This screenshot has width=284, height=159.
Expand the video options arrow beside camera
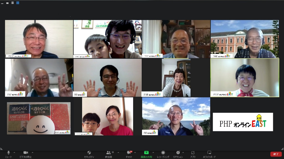click(32, 152)
